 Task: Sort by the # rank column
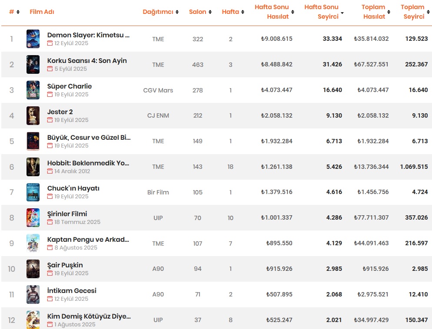coord(12,12)
